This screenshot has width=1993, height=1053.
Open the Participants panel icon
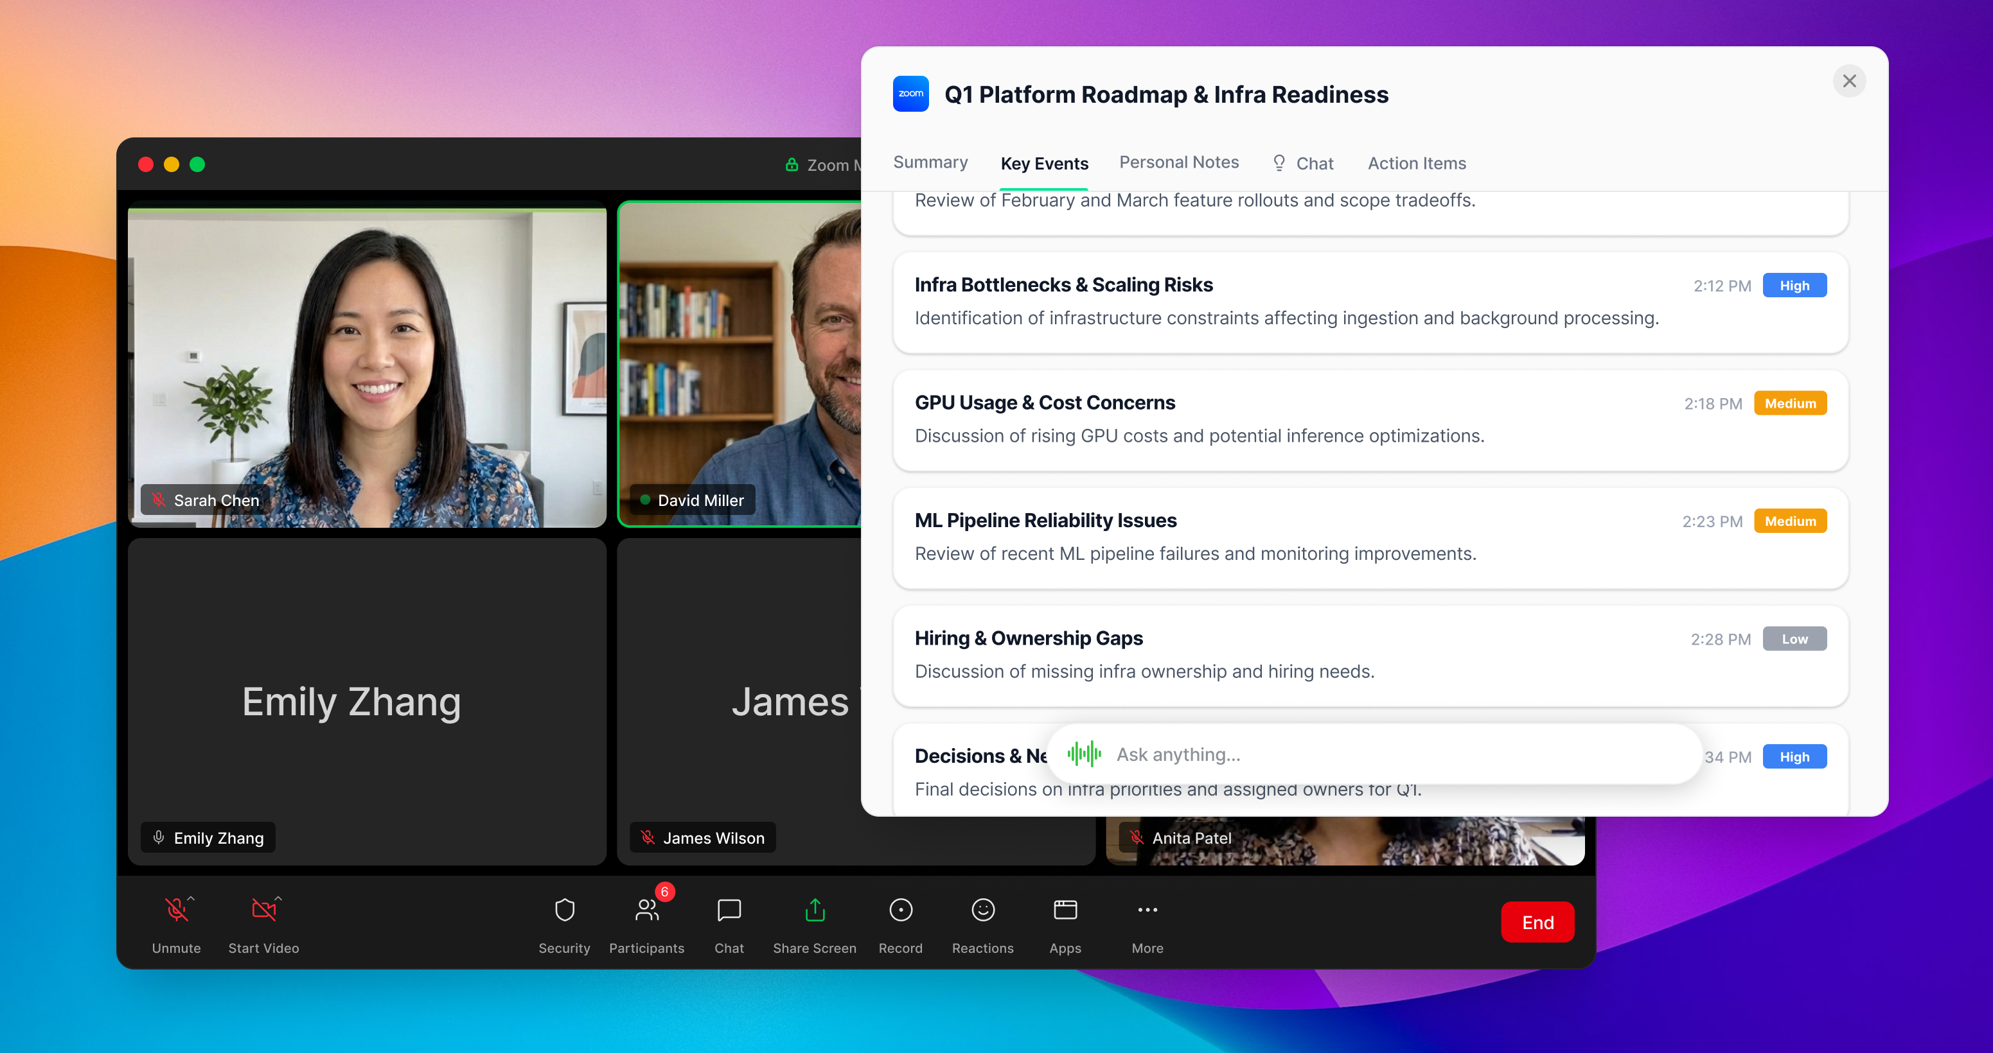click(646, 910)
